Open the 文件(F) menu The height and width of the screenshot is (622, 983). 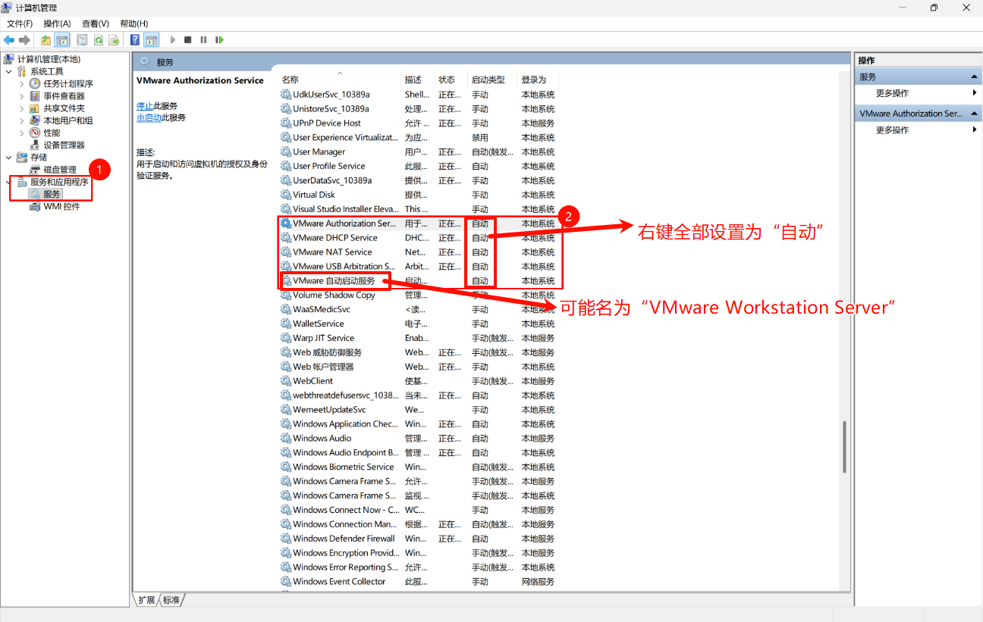(20, 23)
